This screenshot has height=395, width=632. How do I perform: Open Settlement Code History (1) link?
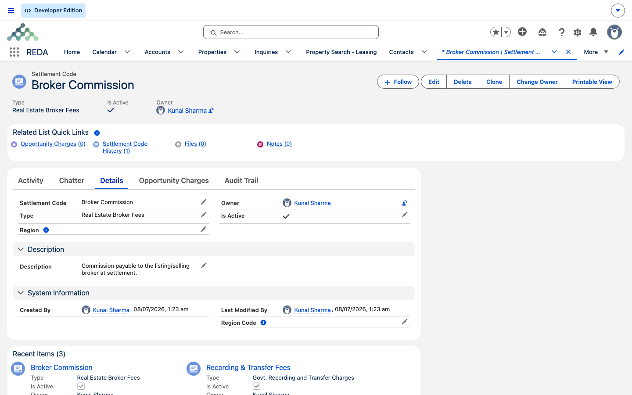pos(125,147)
